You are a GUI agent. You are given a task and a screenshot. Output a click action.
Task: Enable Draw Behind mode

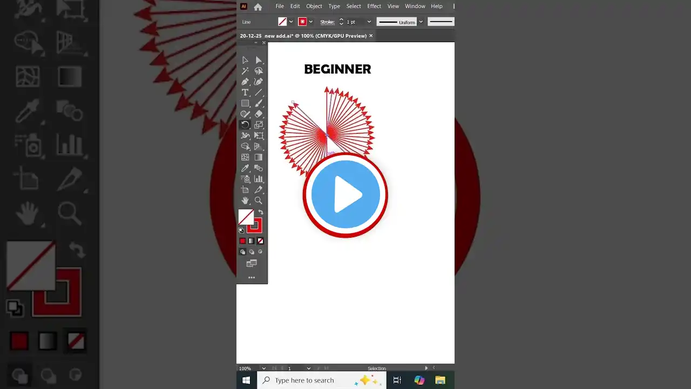coord(251,252)
